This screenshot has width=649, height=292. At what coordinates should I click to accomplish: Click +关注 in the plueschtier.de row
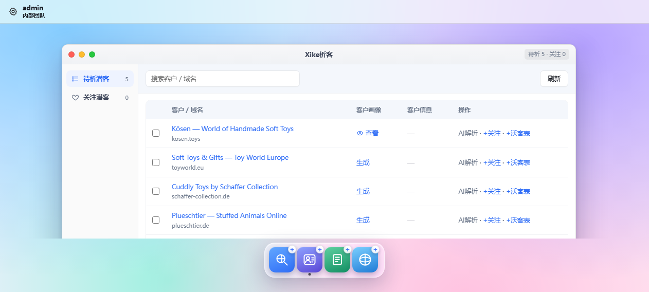[492, 220]
